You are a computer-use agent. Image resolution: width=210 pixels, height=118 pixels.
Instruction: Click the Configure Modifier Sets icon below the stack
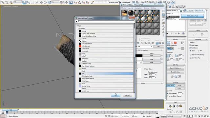[x=183, y=33]
